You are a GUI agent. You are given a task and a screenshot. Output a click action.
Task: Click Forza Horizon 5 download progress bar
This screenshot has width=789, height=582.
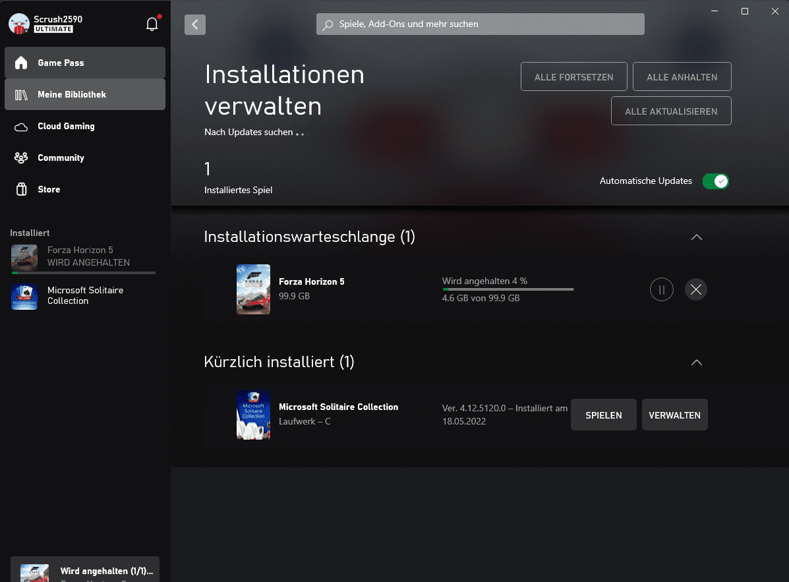[x=508, y=289]
